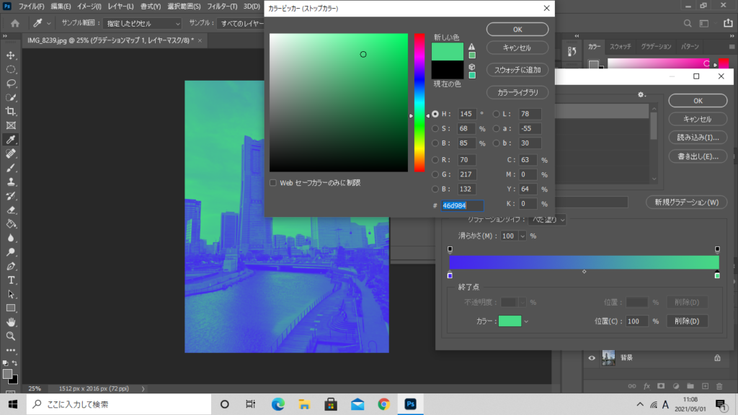
Task: Click 読み込み(I) button in gradient editor
Action: tap(698, 138)
